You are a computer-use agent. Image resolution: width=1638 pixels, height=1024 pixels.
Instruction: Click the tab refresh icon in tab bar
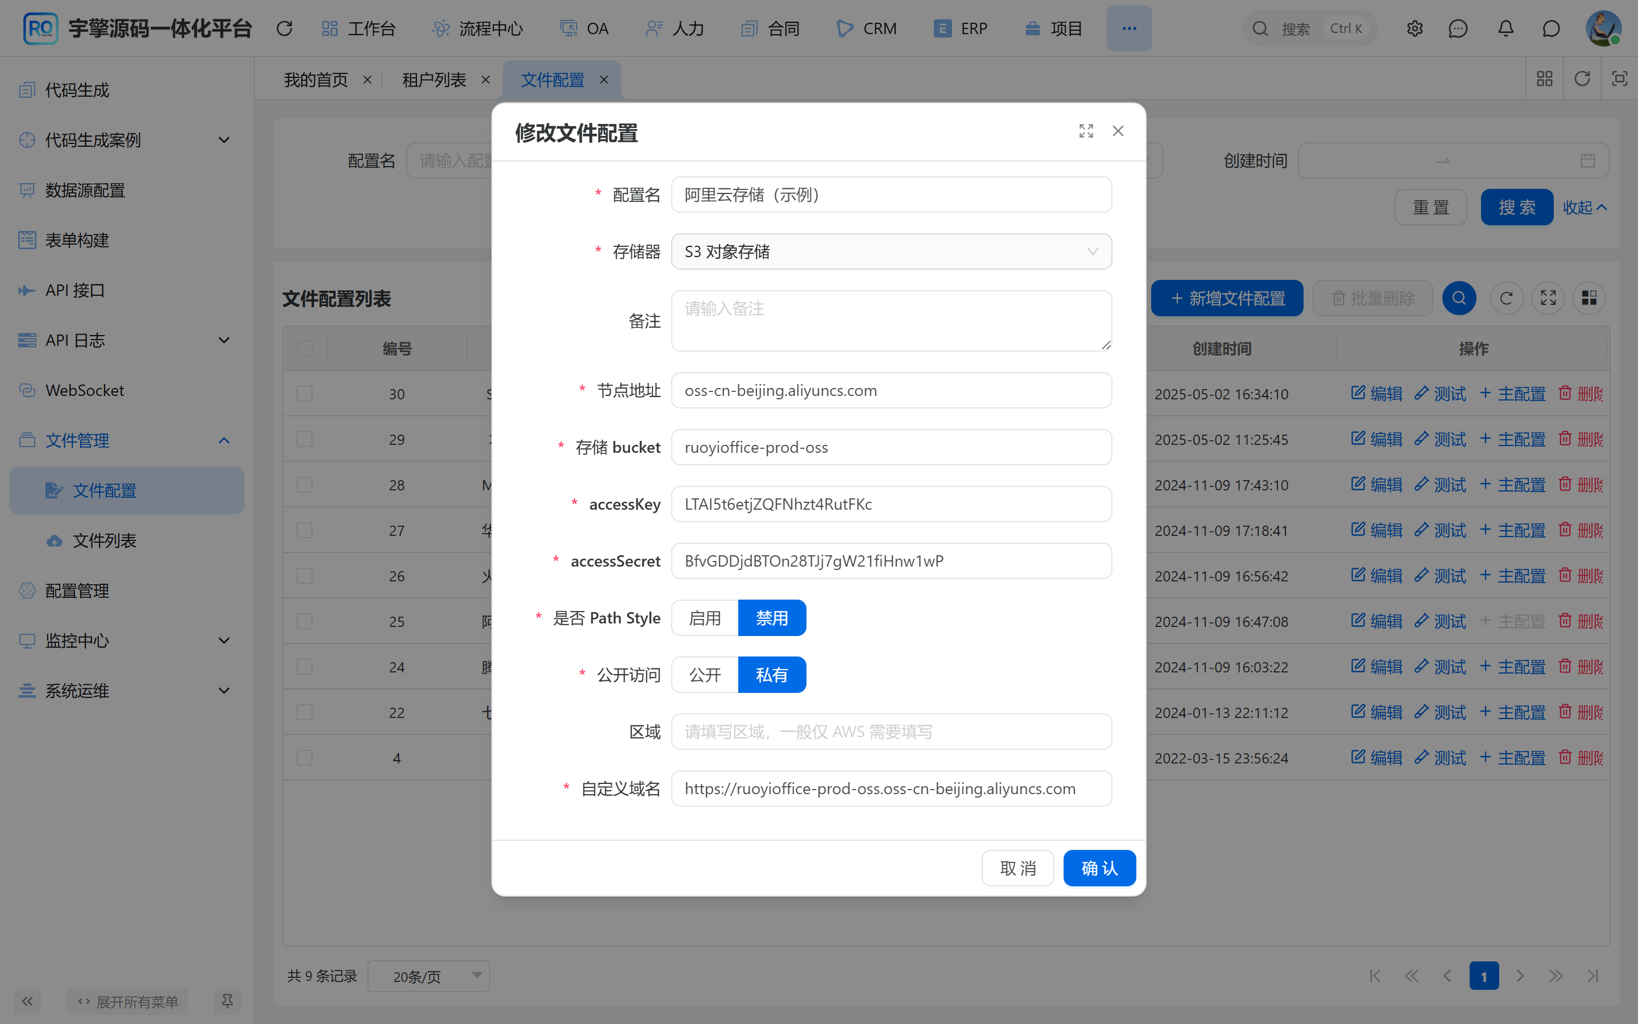1582,79
